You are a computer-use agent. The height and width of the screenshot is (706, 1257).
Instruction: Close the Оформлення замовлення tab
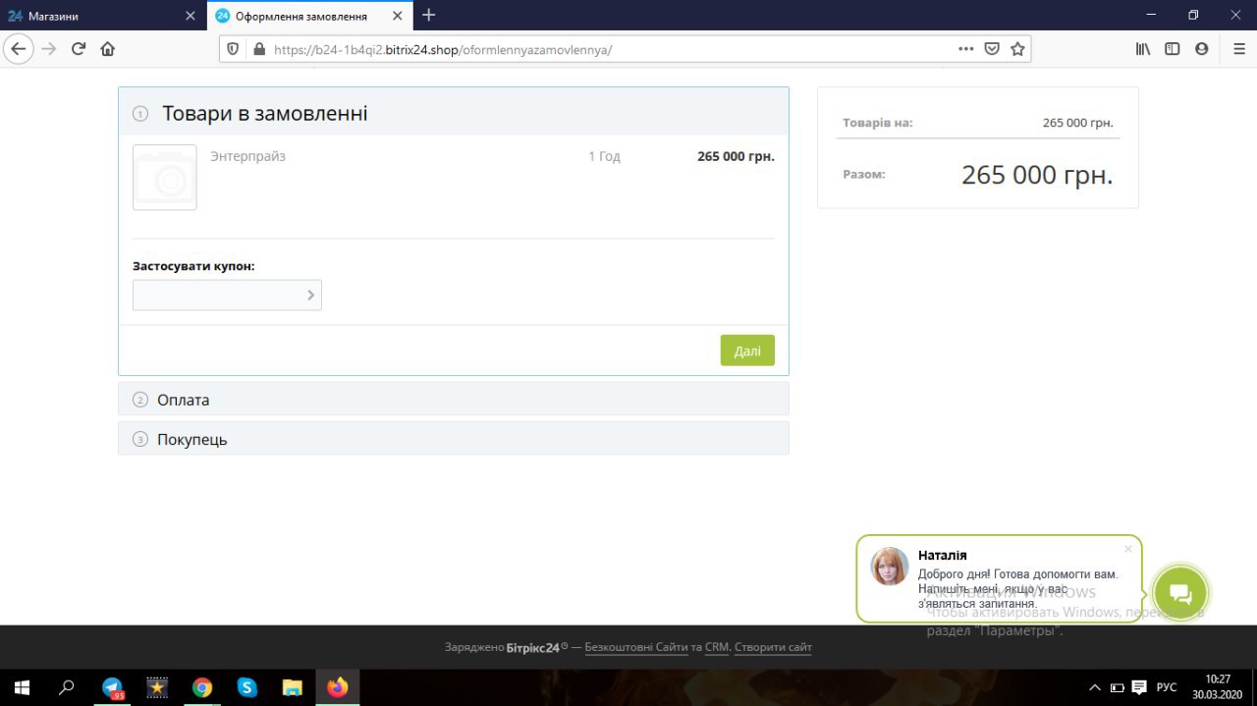[x=397, y=16]
